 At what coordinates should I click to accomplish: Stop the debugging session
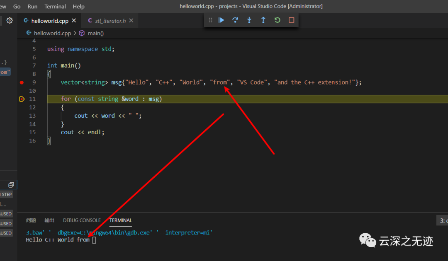click(291, 20)
